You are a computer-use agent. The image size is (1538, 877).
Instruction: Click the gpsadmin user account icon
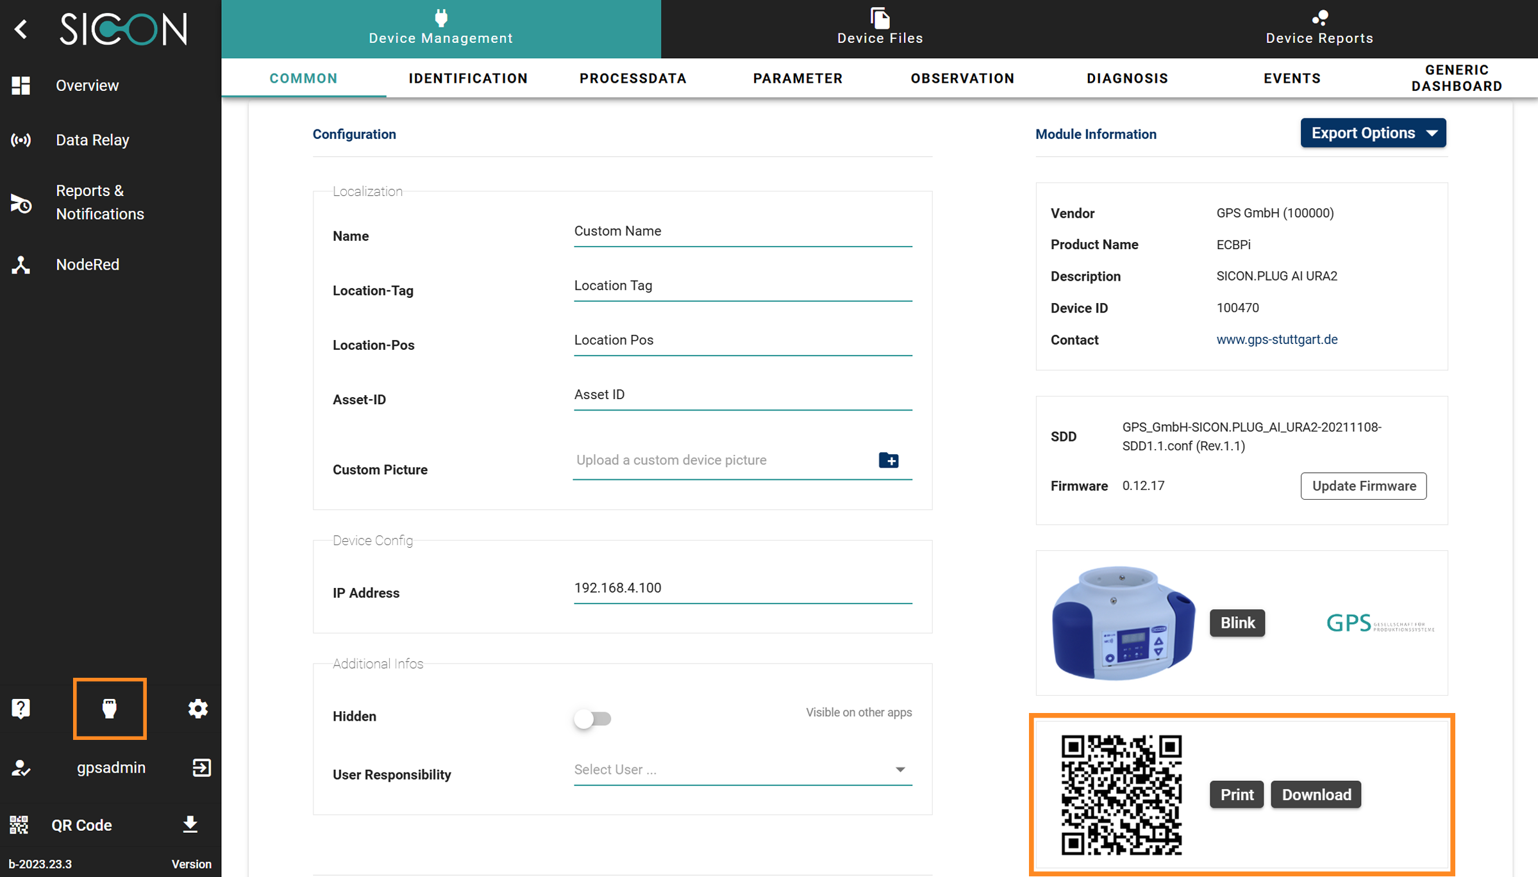click(x=21, y=767)
